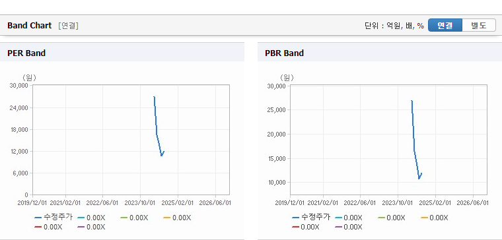Click the 25,000 y-axis label in PBR Band
502x240 pixels.
(277, 109)
